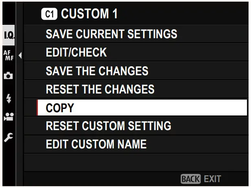
Task: Click the left-pointing arrow beside the sidebar
Action: pyautogui.click(x=20, y=55)
